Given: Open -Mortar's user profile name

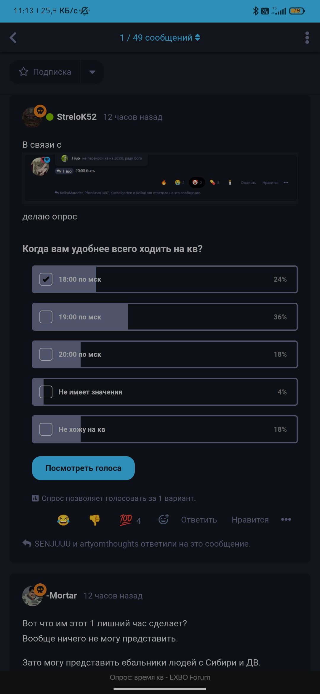Looking at the screenshot, I should point(62,596).
